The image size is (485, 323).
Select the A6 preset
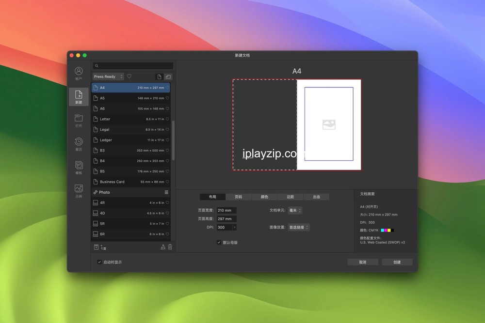tap(131, 108)
